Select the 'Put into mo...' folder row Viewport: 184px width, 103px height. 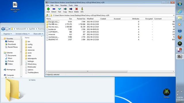52,24
